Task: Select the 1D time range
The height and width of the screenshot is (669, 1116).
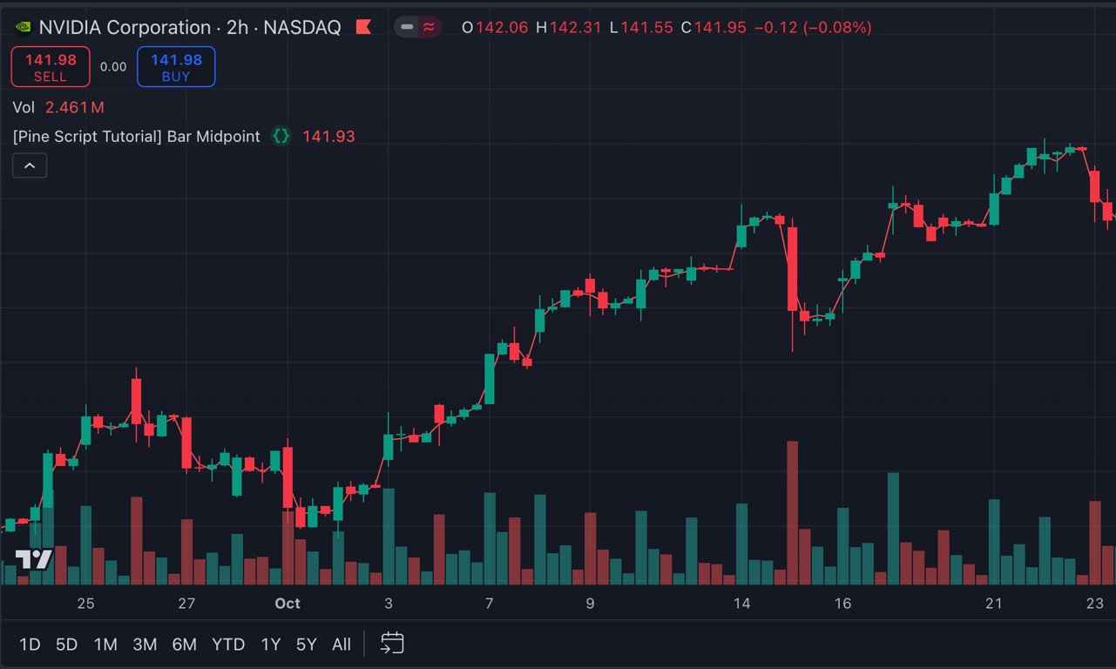Action: pyautogui.click(x=30, y=645)
